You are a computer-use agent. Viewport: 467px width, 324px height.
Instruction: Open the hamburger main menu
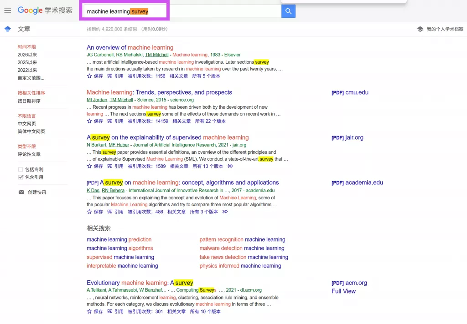(x=8, y=10)
